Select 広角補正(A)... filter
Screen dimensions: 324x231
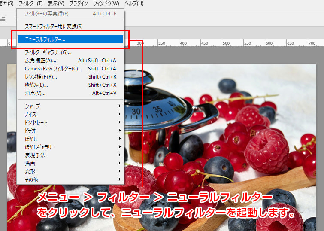coord(70,61)
